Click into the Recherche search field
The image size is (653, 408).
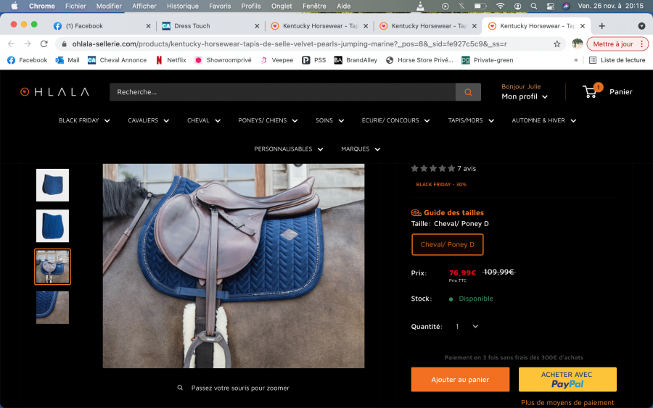point(282,92)
